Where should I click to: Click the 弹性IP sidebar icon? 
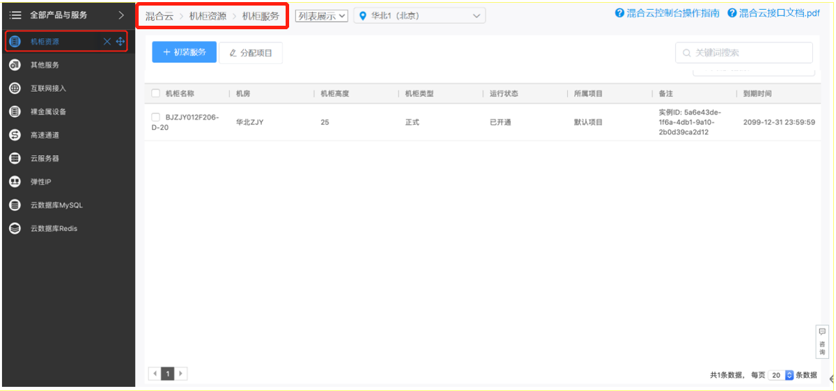click(15, 182)
